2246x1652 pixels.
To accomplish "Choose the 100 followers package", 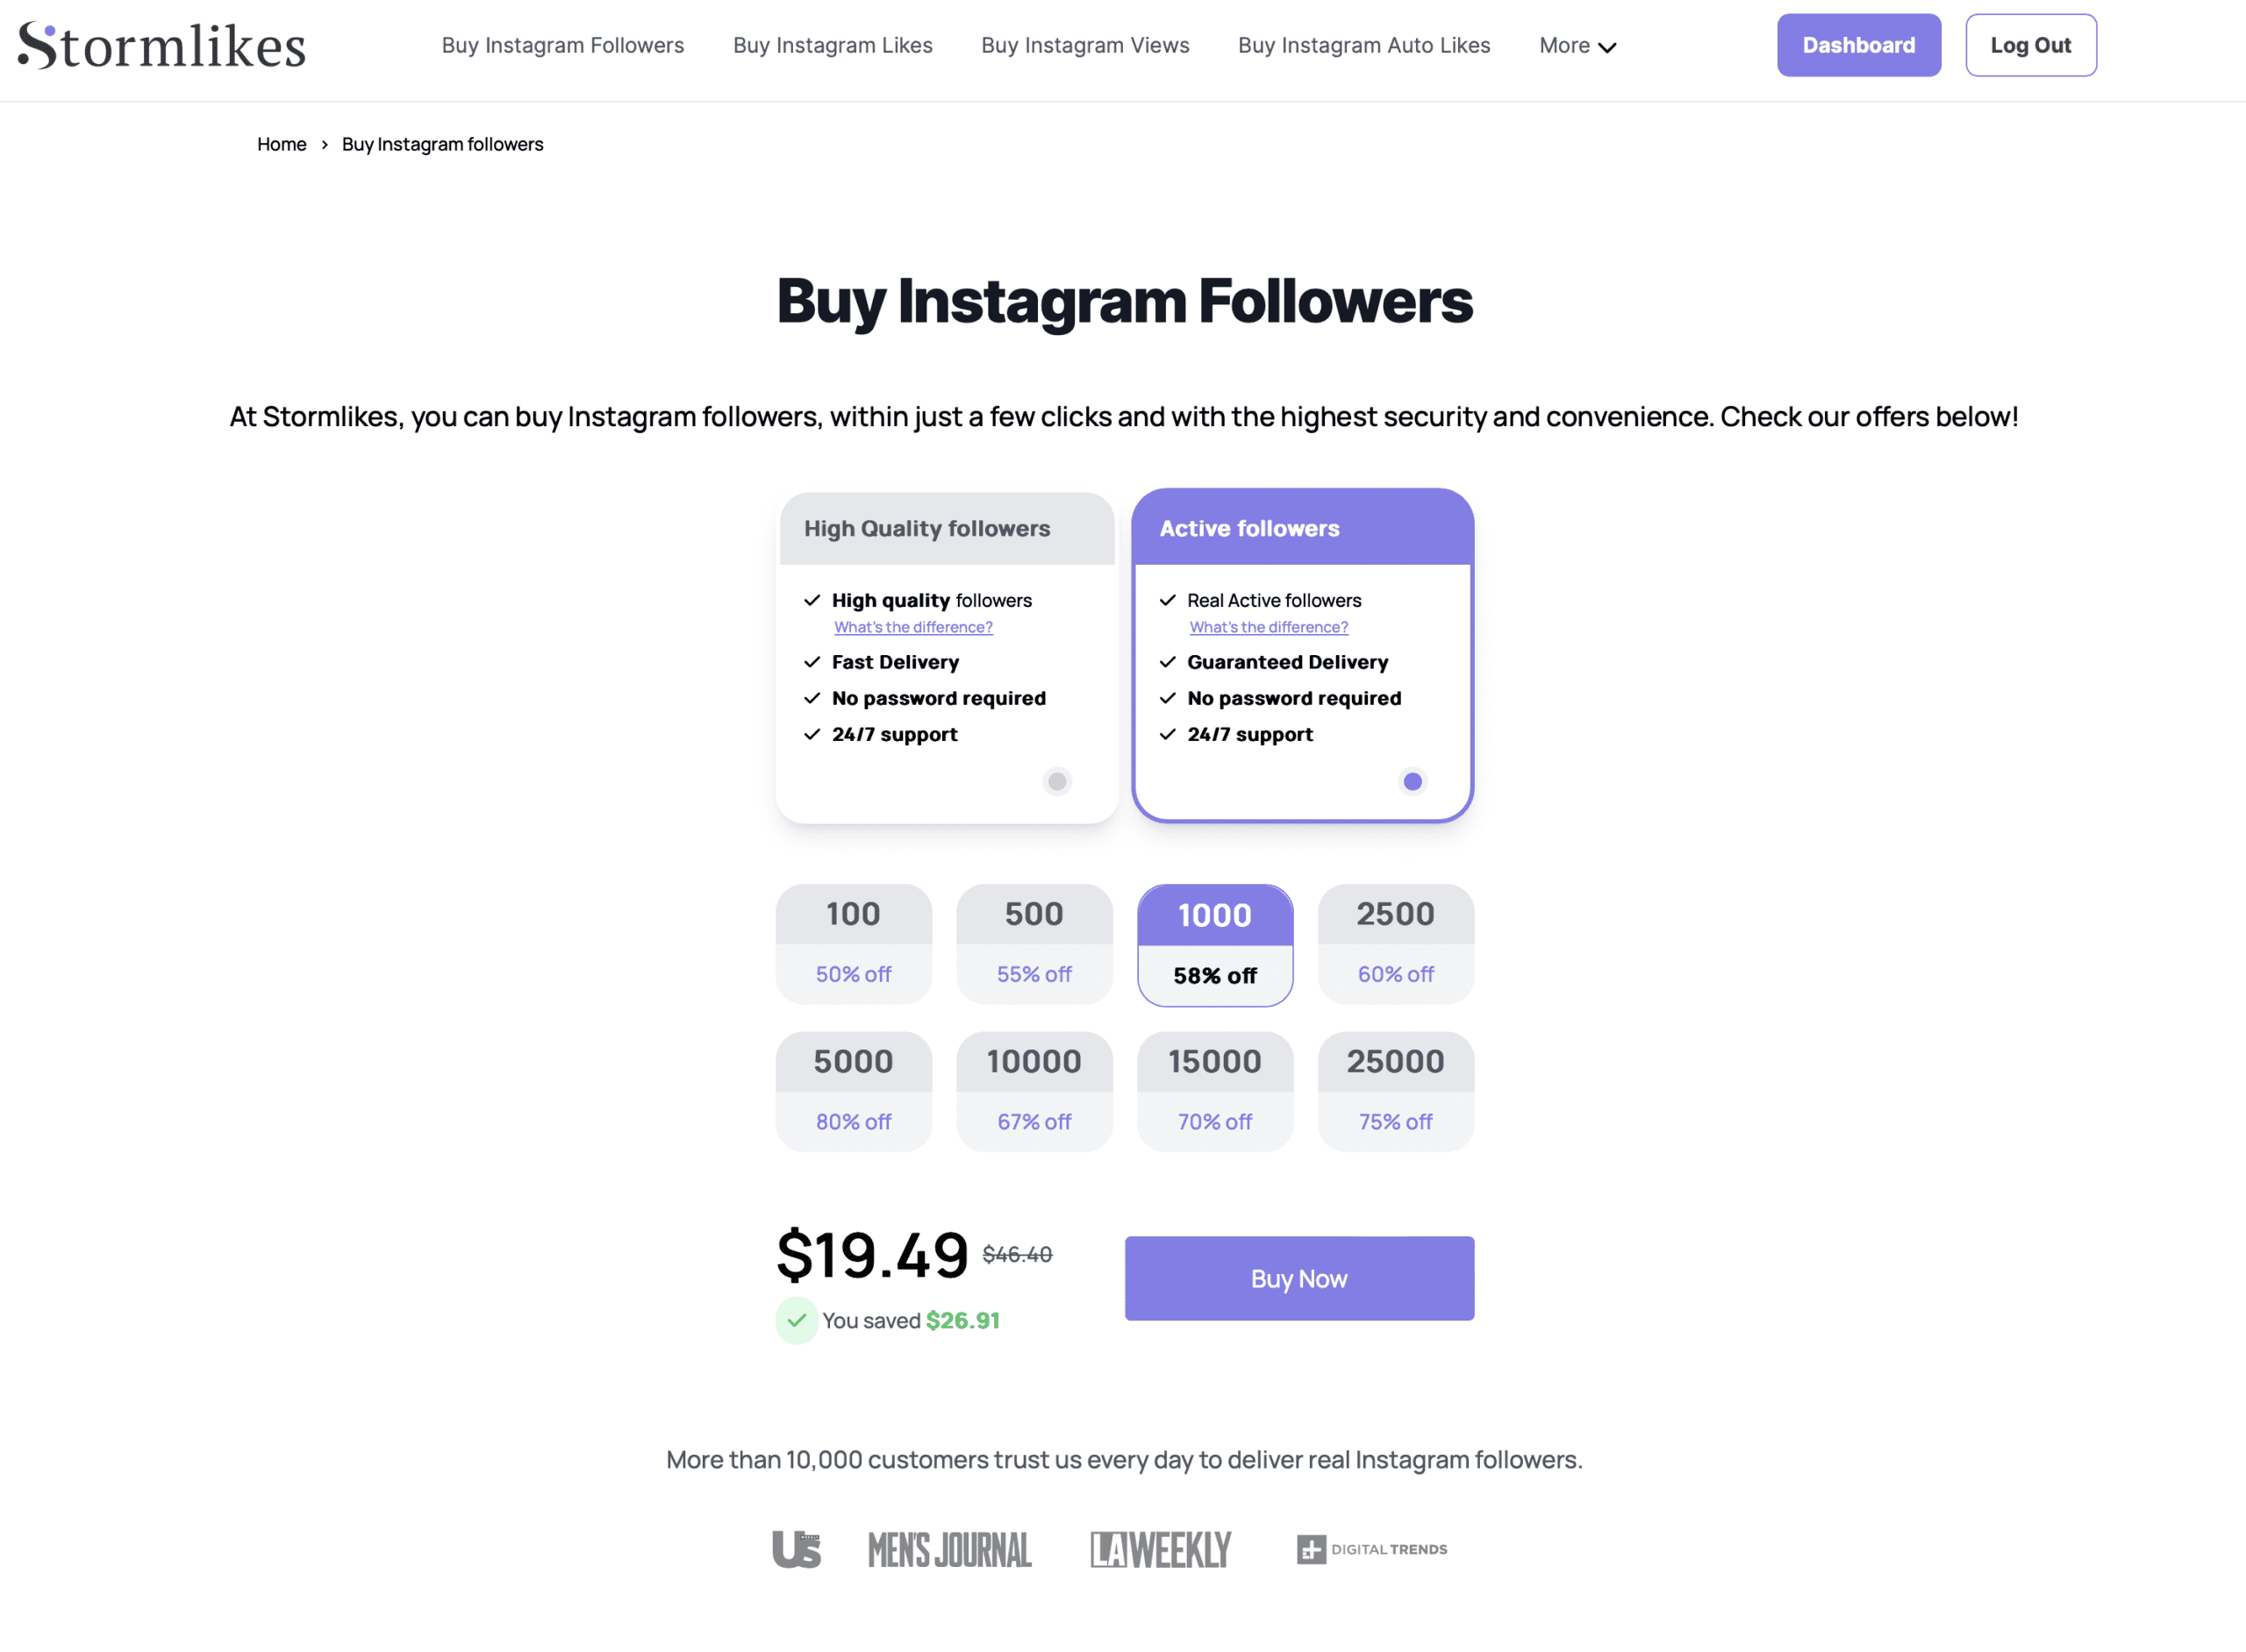I will [x=854, y=943].
